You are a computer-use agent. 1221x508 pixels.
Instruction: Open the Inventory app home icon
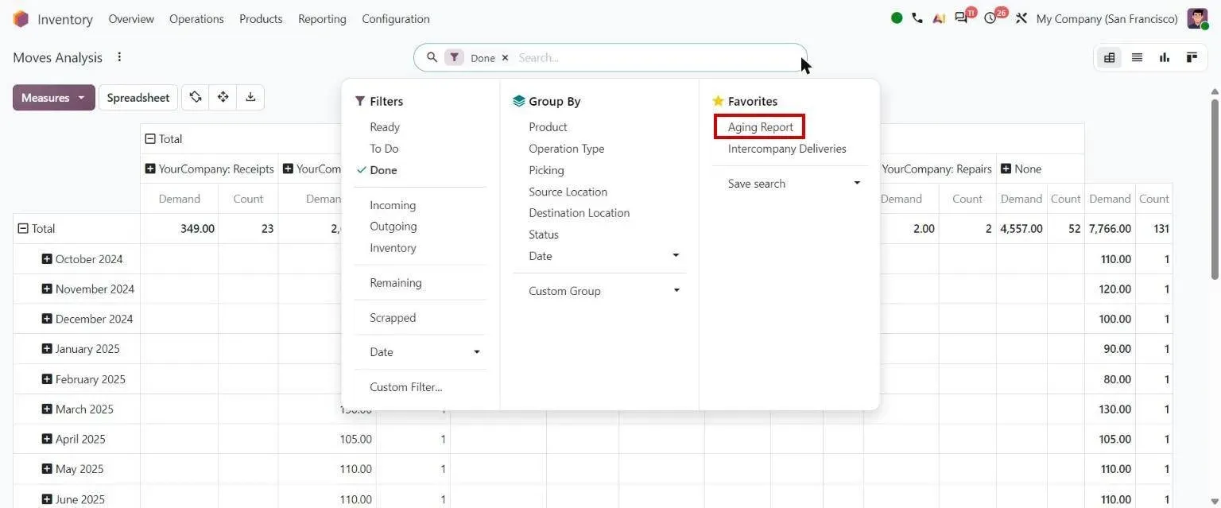pyautogui.click(x=21, y=18)
